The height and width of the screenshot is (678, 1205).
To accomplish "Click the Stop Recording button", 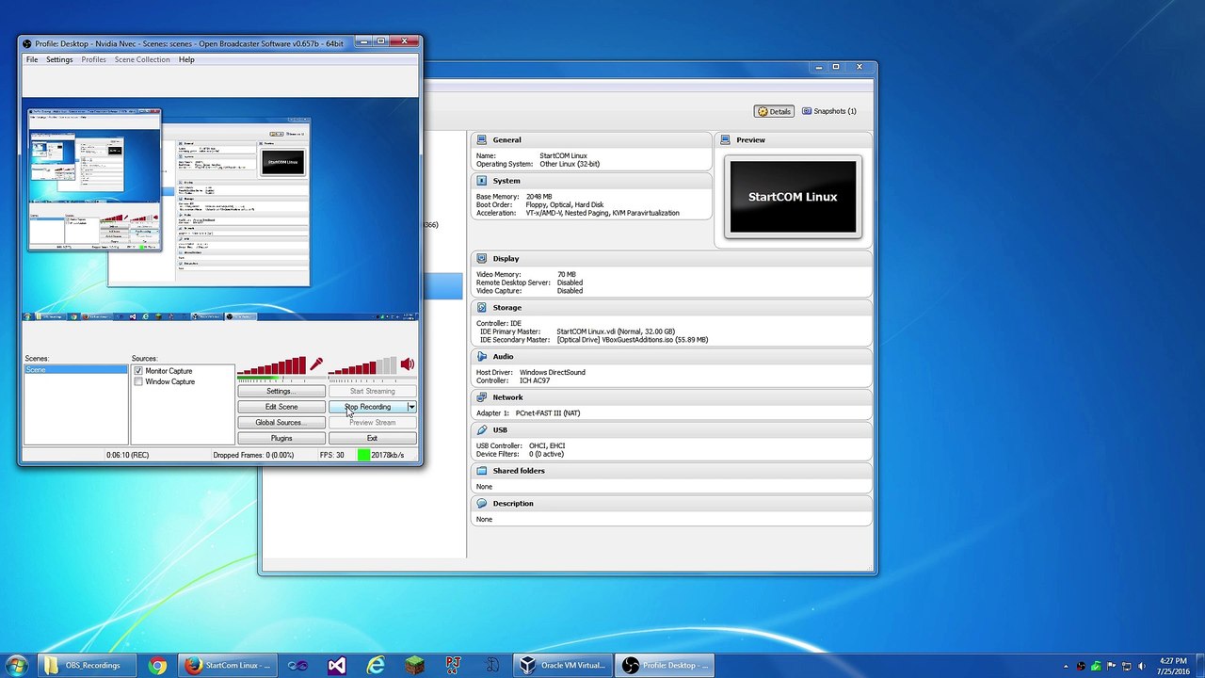I will coord(367,407).
